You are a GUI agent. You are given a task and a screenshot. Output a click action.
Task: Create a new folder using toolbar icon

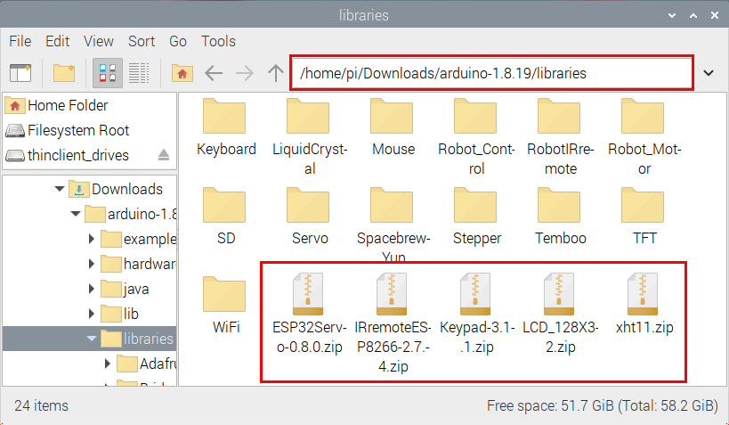(63, 73)
